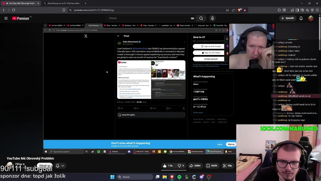Expand the subscription notification bell dropdown
Screen dimensions: 321x181
(60, 166)
